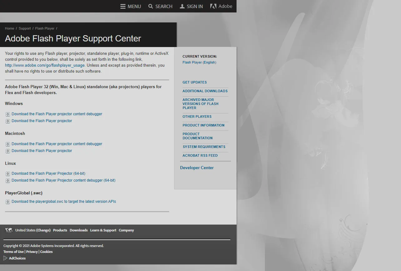Open Downloads in the footer

point(79,230)
